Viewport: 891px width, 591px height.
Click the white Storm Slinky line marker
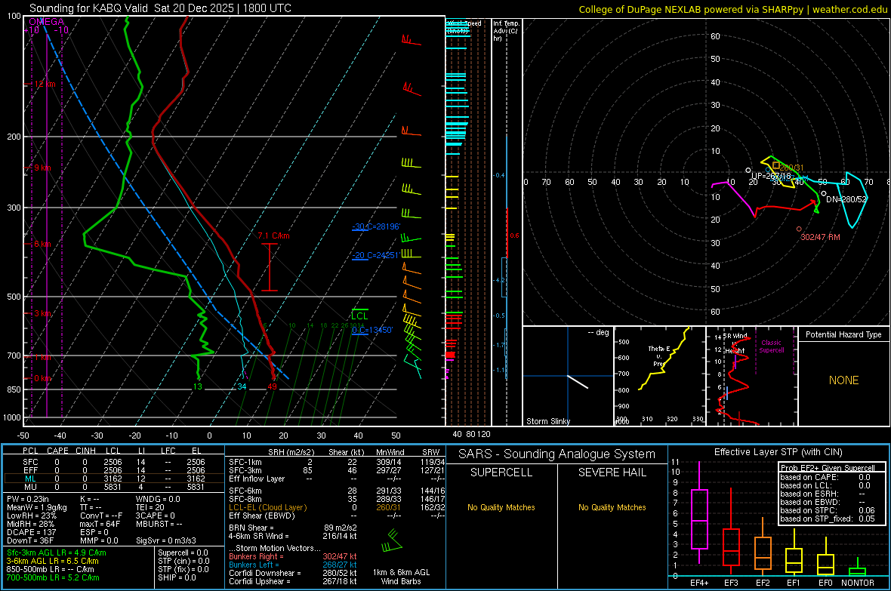(578, 382)
